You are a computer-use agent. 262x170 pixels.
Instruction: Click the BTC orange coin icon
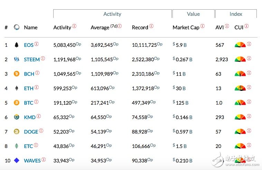click(17, 103)
